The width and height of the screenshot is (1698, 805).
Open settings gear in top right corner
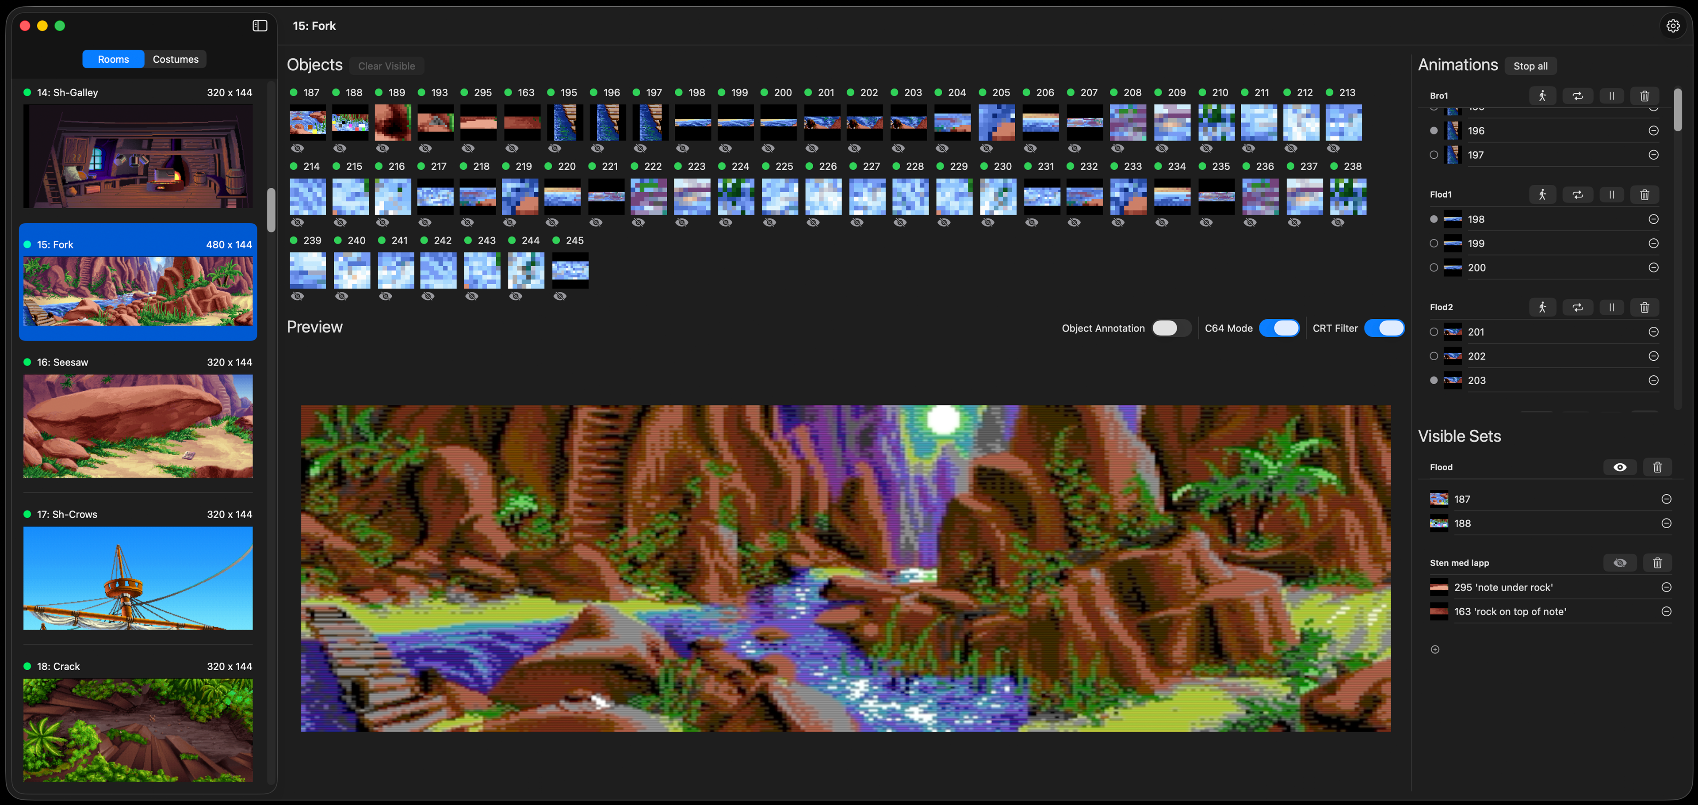click(x=1673, y=26)
